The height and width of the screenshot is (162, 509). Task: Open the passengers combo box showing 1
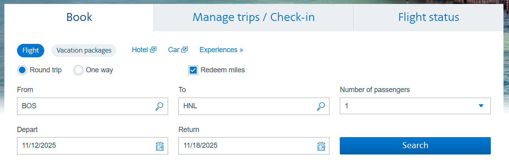[415, 106]
